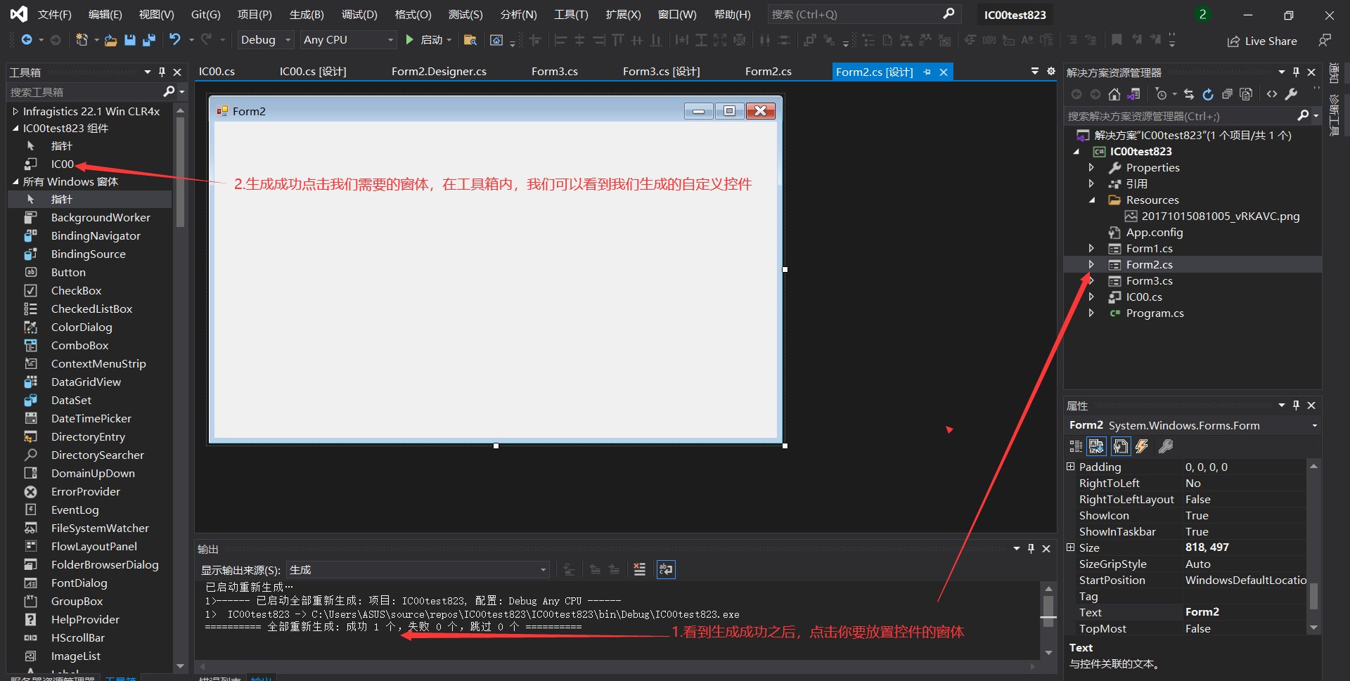
Task: Select DataGridView in toolbox
Action: [x=86, y=382]
